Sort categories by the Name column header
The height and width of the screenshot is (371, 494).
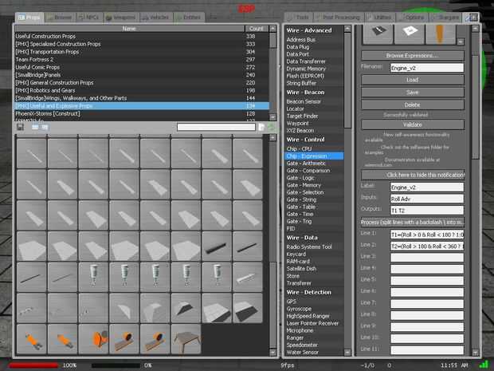pos(130,29)
